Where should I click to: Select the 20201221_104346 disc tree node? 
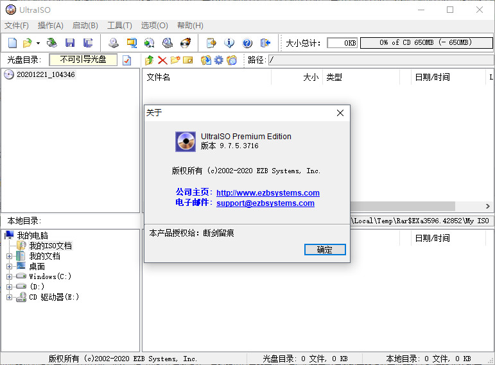(x=46, y=74)
